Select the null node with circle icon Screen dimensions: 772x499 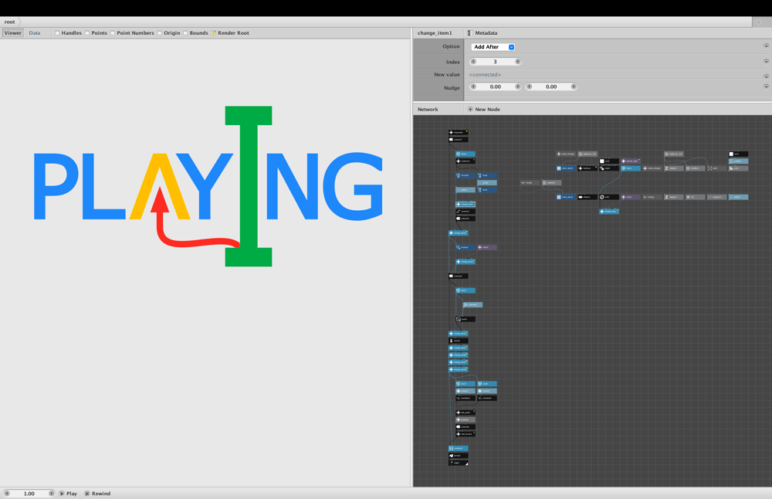pos(609,197)
